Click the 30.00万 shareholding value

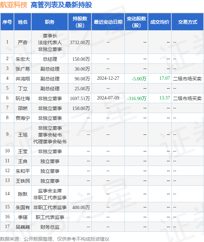(82, 69)
